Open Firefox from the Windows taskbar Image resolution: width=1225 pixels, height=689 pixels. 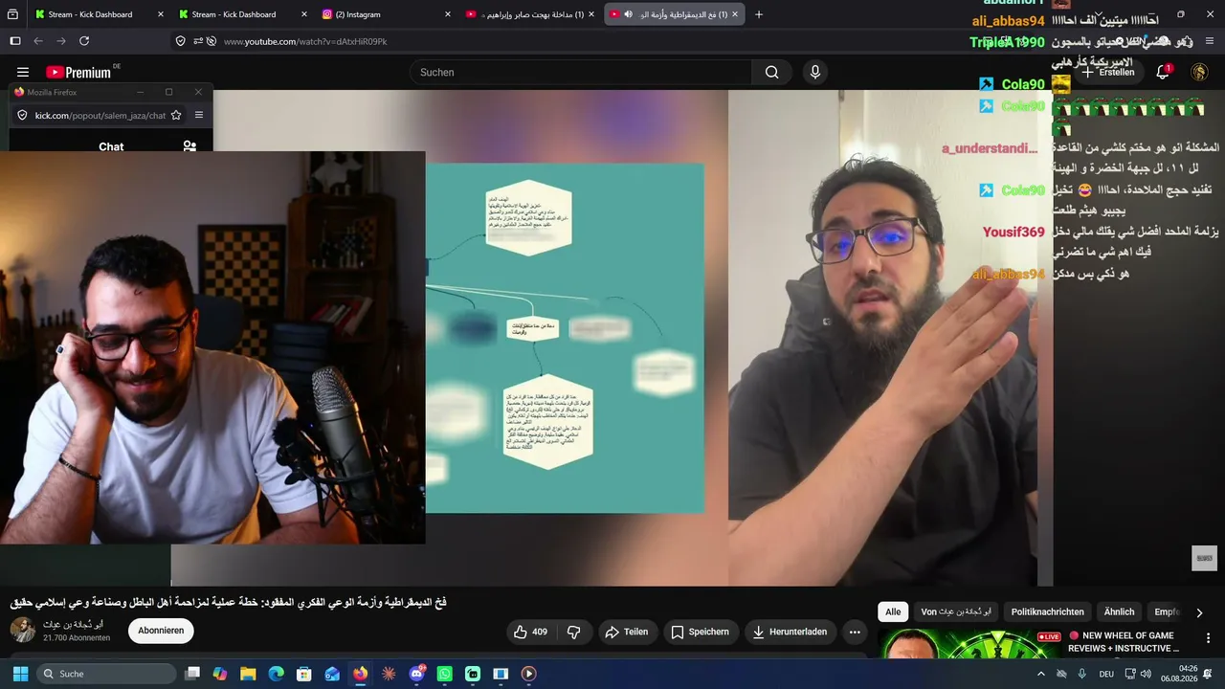(x=360, y=674)
